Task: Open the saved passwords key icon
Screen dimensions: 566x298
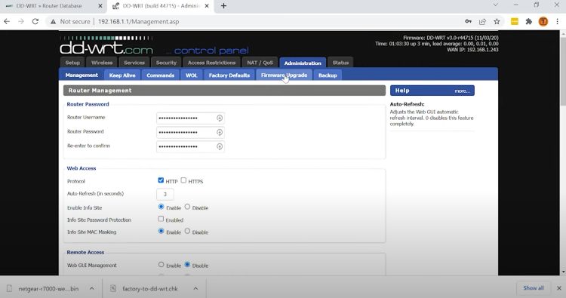Action: 468,22
